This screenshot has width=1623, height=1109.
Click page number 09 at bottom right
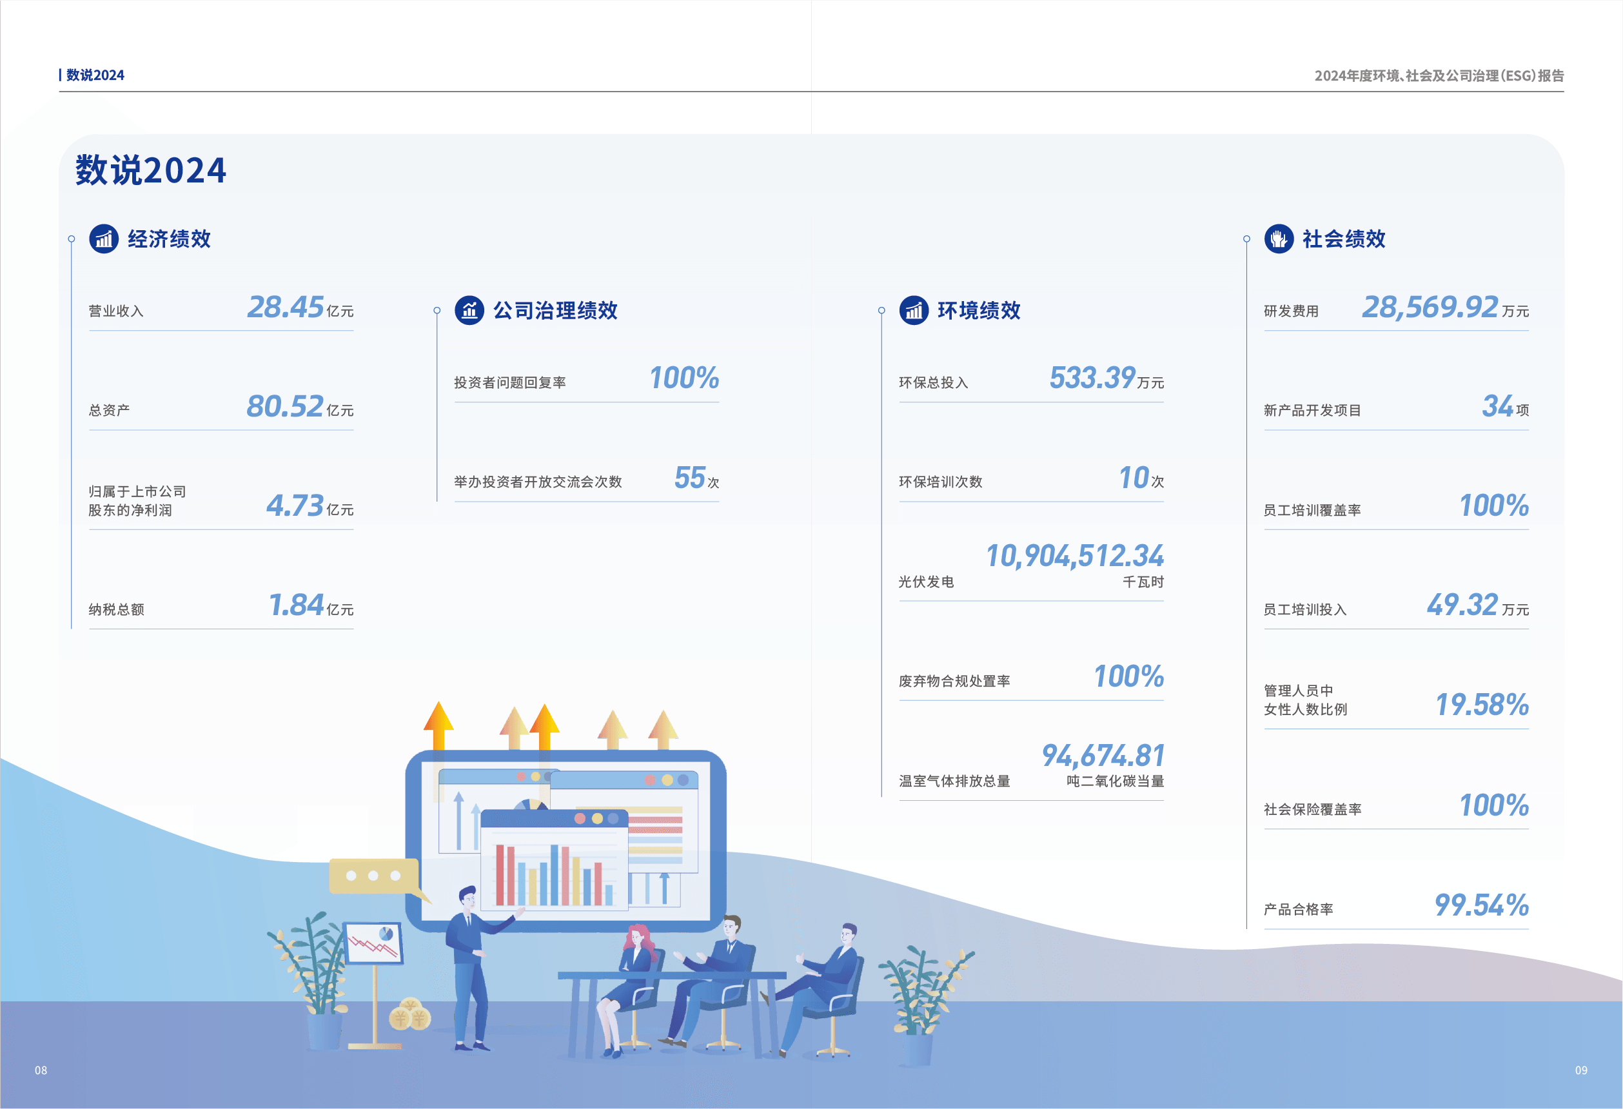(x=1581, y=1070)
